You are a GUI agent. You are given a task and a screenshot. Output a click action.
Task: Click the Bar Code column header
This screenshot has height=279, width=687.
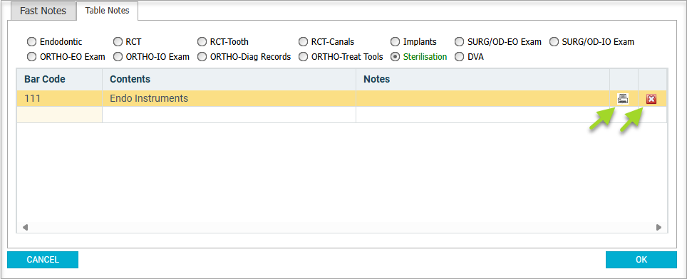click(60, 79)
